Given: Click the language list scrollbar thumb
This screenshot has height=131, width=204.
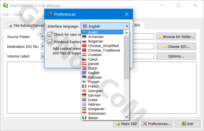Looking at the screenshot, I should click(126, 57).
